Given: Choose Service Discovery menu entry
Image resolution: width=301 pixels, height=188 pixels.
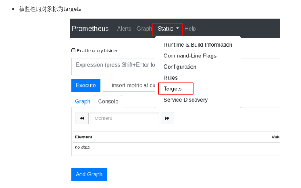Looking at the screenshot, I should 185,100.
